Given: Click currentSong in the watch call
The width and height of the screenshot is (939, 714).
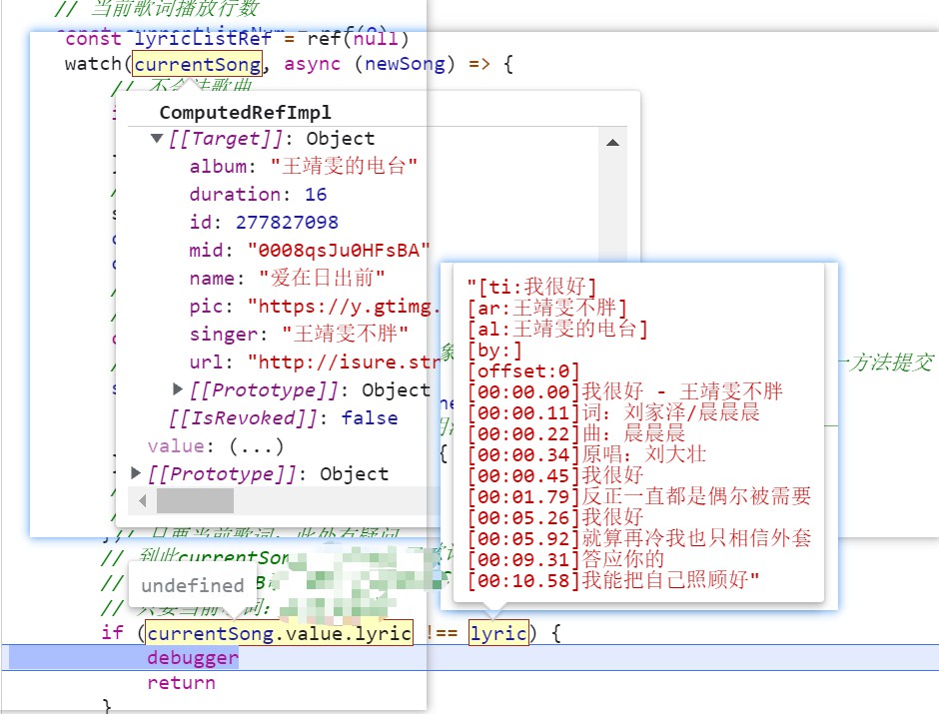Looking at the screenshot, I should point(198,64).
